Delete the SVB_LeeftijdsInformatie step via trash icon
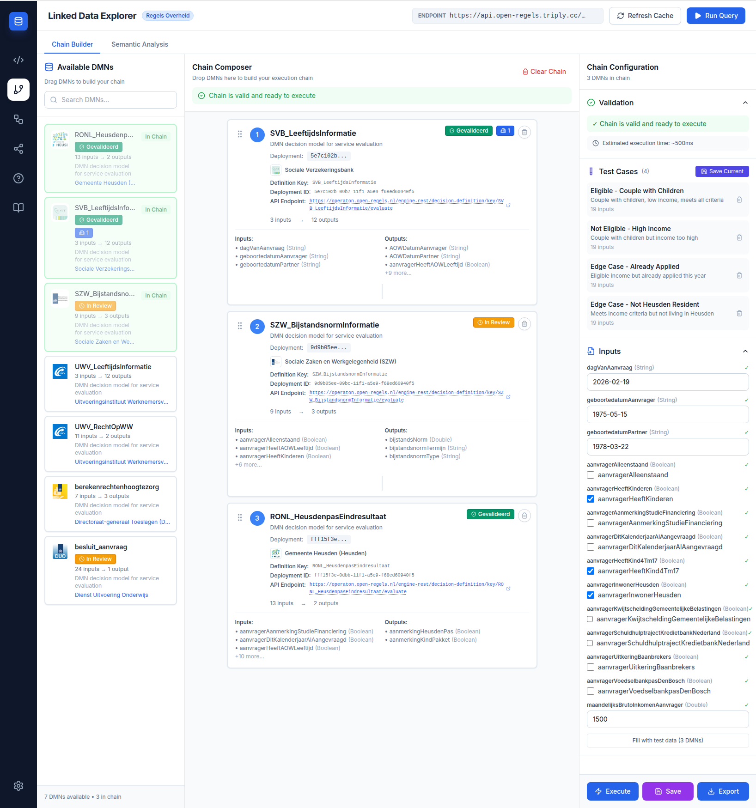756x808 pixels. click(x=524, y=132)
